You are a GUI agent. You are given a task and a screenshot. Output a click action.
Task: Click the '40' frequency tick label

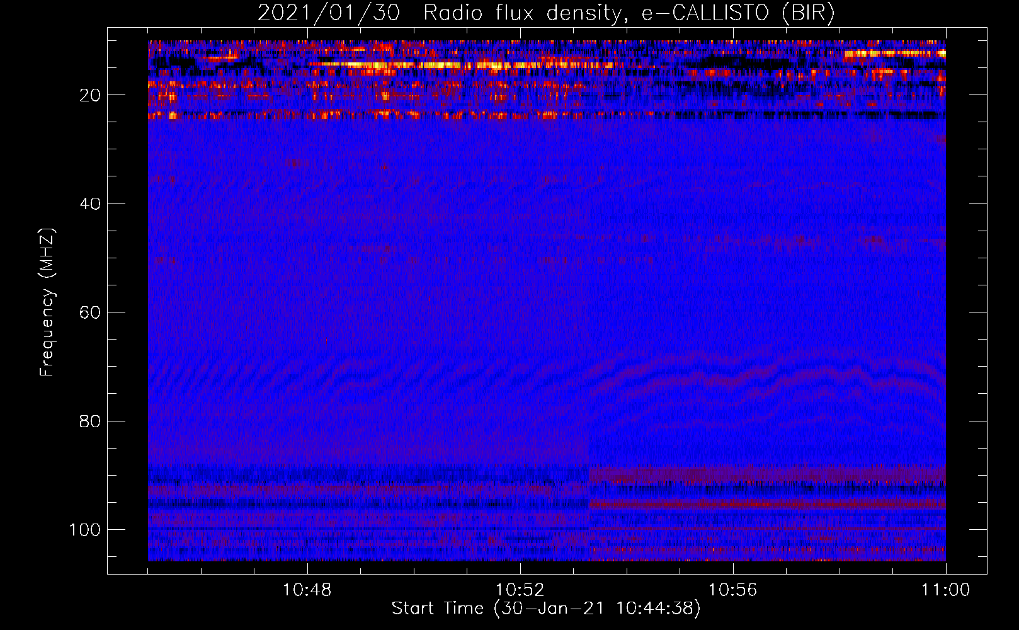91,204
